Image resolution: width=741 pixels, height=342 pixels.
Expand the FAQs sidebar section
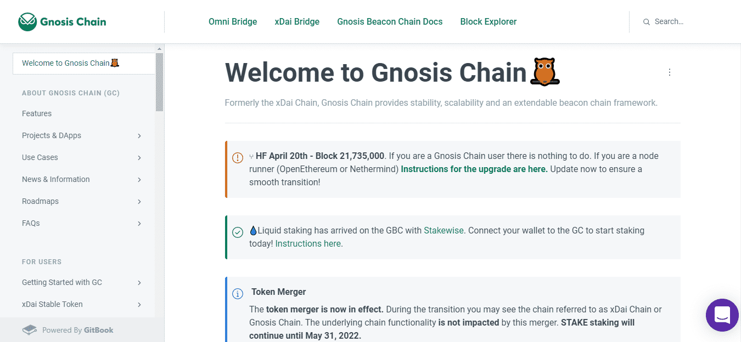[139, 223]
